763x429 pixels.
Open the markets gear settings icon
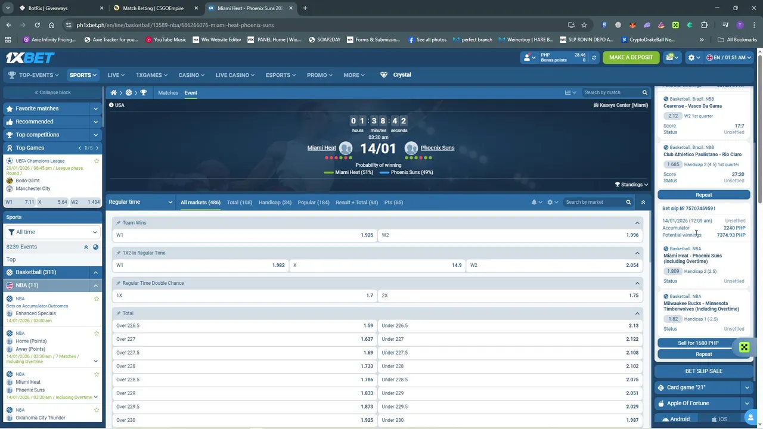[553, 203]
